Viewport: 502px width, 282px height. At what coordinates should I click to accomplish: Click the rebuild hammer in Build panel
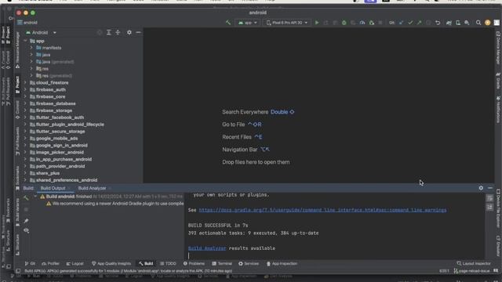click(26, 198)
